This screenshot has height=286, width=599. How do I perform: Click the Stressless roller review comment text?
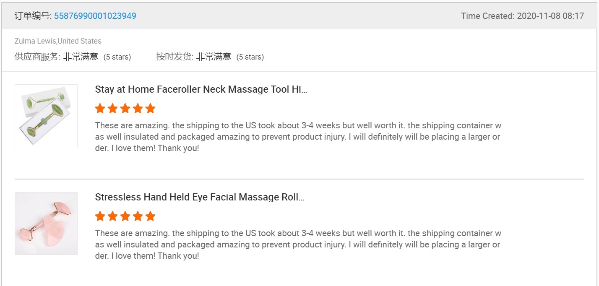(x=298, y=244)
